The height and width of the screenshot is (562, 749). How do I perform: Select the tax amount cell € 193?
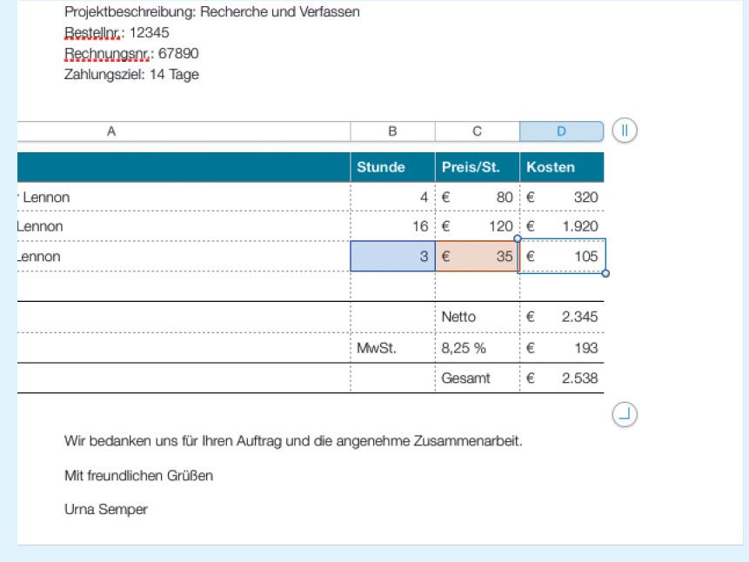tap(562, 348)
